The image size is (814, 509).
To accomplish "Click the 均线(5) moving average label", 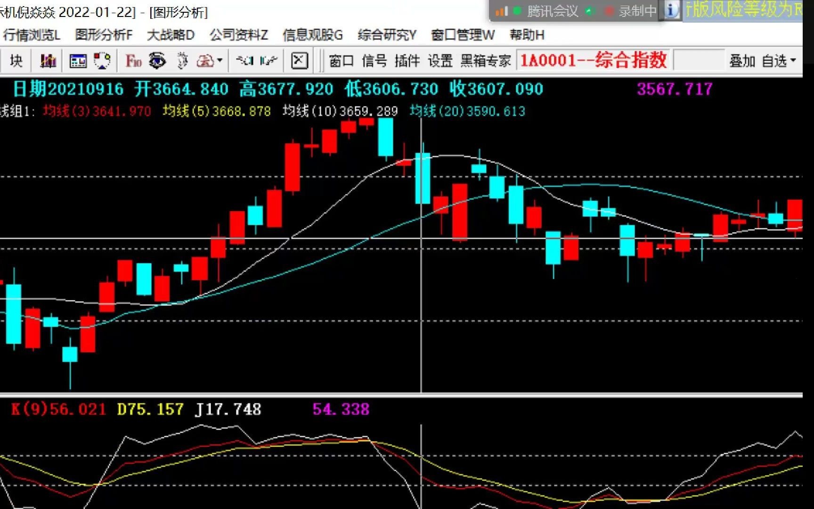I will 217,111.
